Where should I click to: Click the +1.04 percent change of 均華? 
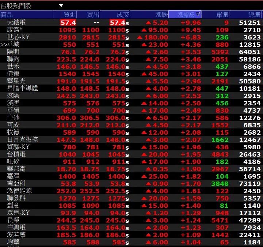(x=191, y=242)
